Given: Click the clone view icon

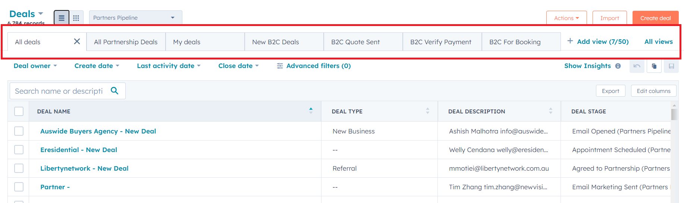Looking at the screenshot, I should pos(654,66).
